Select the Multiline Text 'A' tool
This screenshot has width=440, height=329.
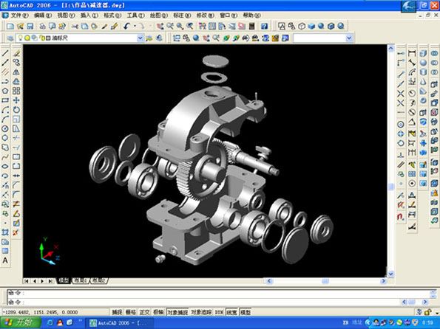(5, 260)
